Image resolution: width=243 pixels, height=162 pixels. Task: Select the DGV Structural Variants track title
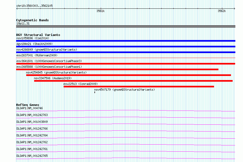(38, 35)
